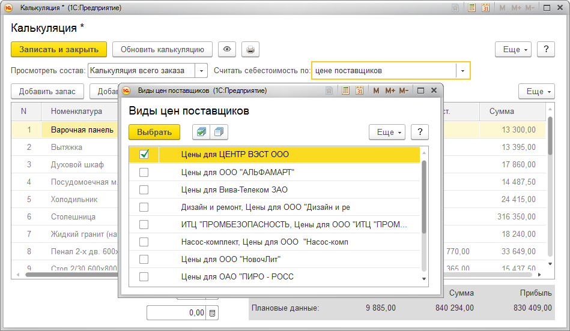Open calendar icon in main window title bar
Image resolution: width=570 pixels, height=331 pixels.
pyautogui.click(x=486, y=8)
